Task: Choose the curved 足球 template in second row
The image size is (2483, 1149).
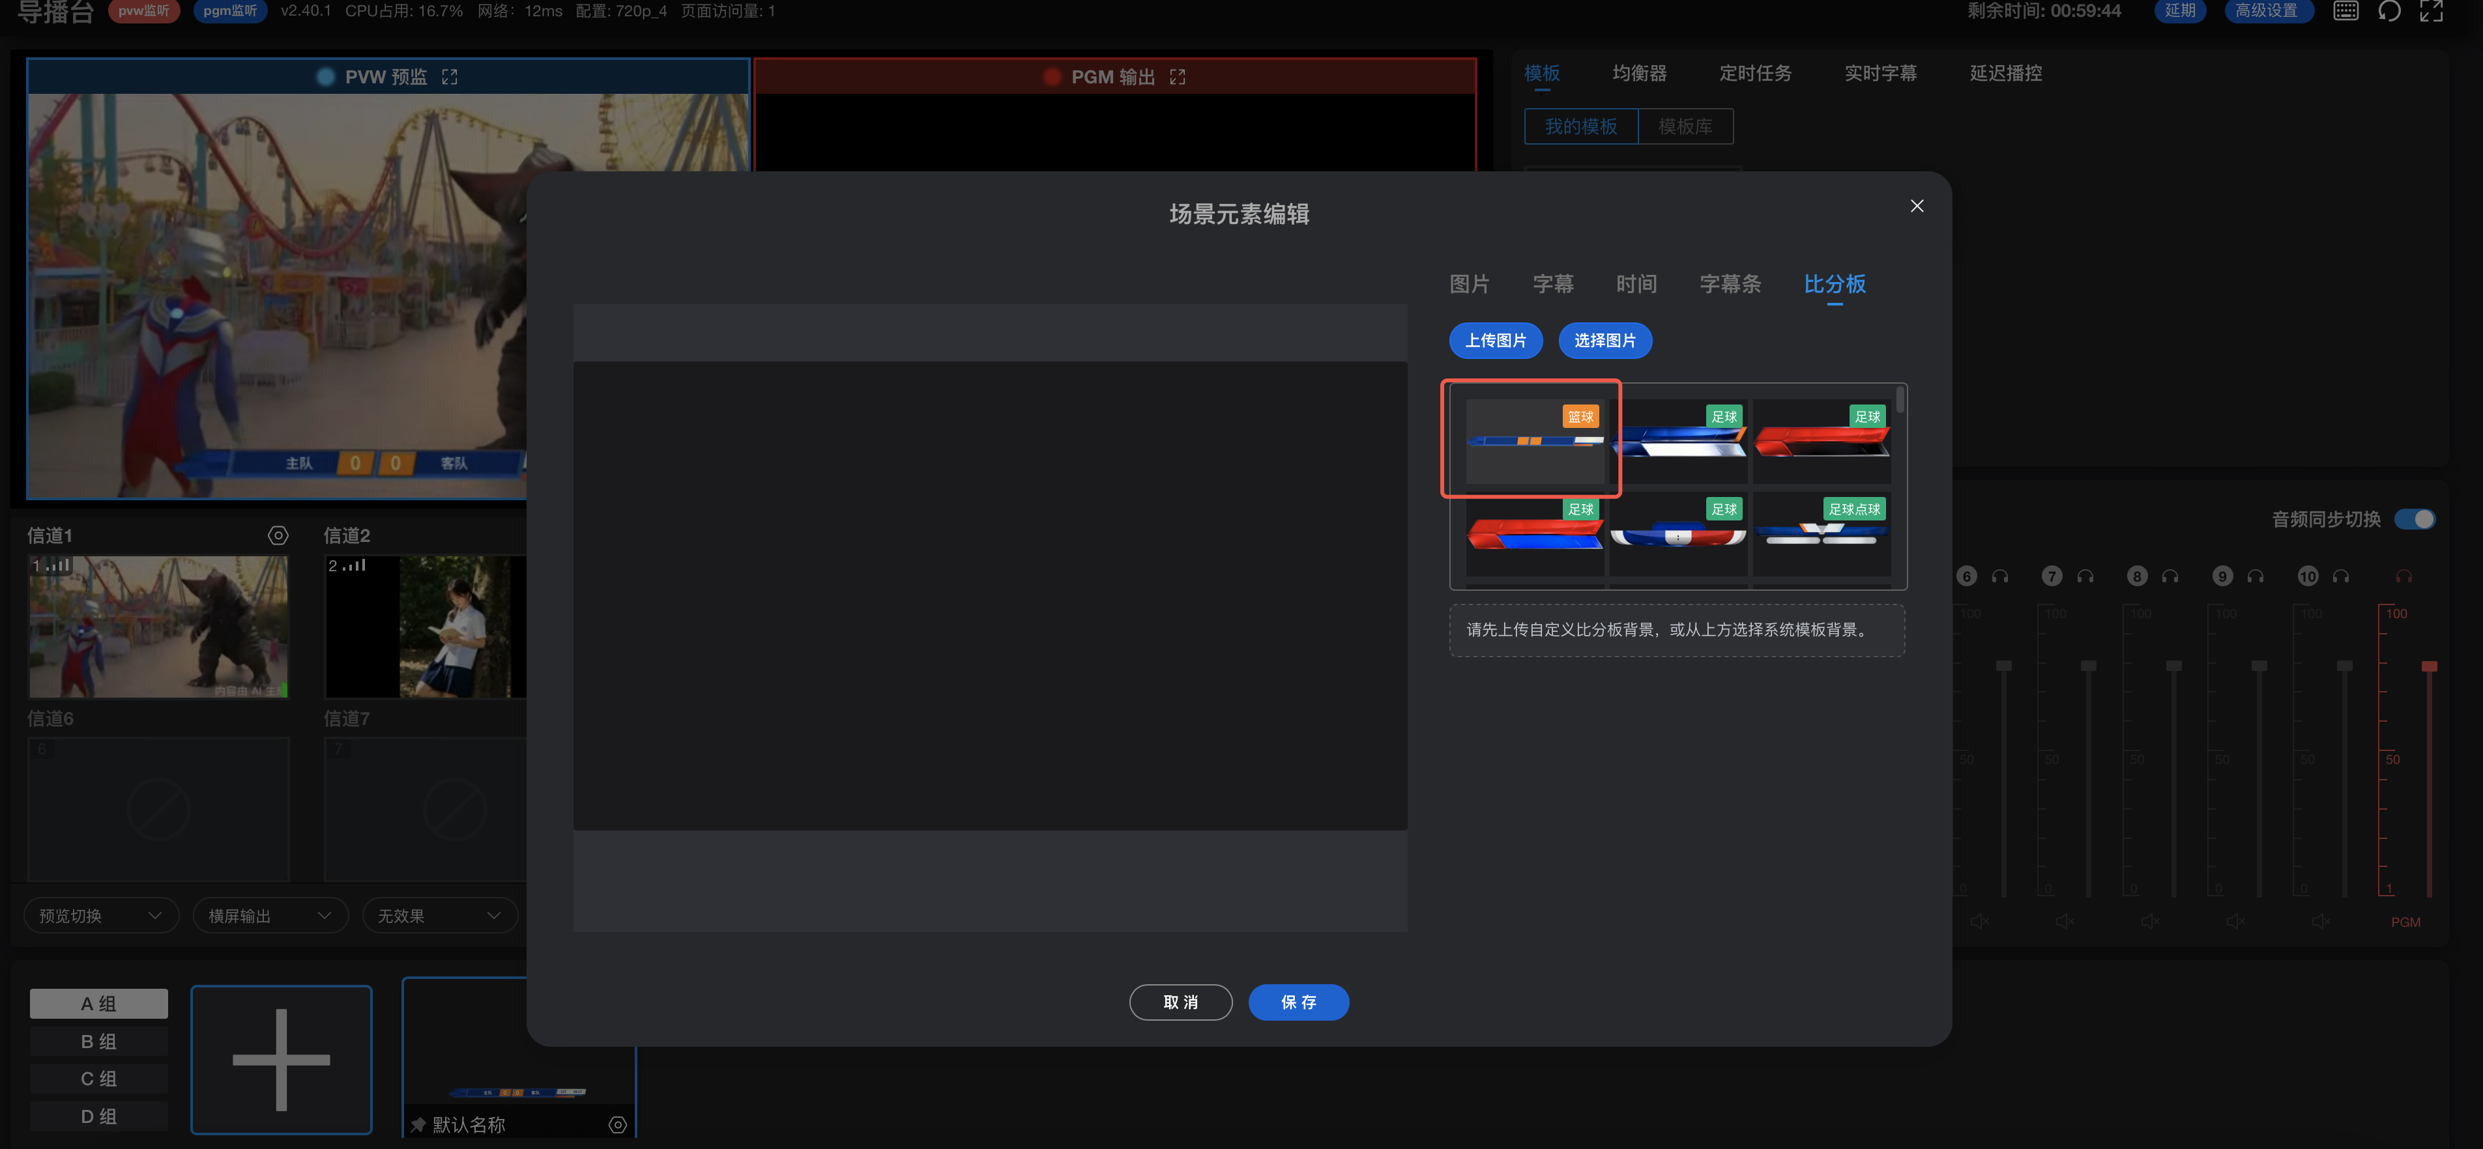Action: tap(1678, 535)
